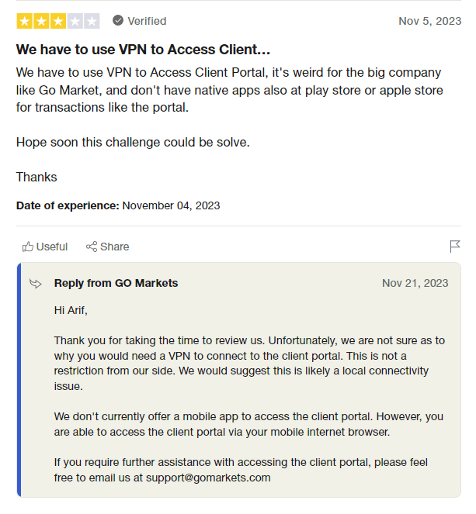Click the fifth grey rating star
The width and height of the screenshot is (476, 514).
click(x=92, y=21)
